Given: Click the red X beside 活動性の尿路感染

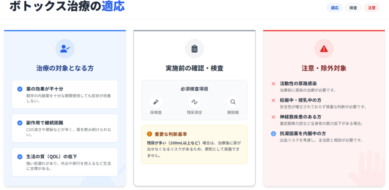Looking at the screenshot, I should coord(273,84).
